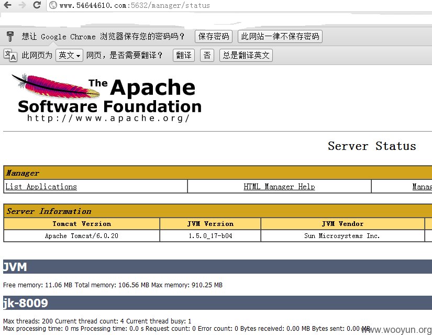Click 总是翻译英文 button

[246, 55]
